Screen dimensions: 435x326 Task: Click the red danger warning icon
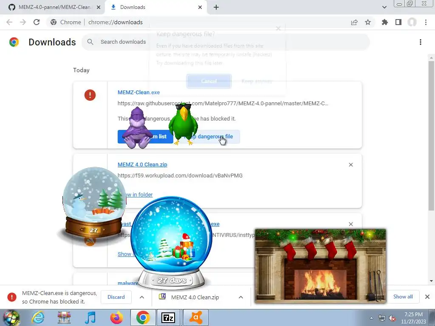pyautogui.click(x=90, y=95)
